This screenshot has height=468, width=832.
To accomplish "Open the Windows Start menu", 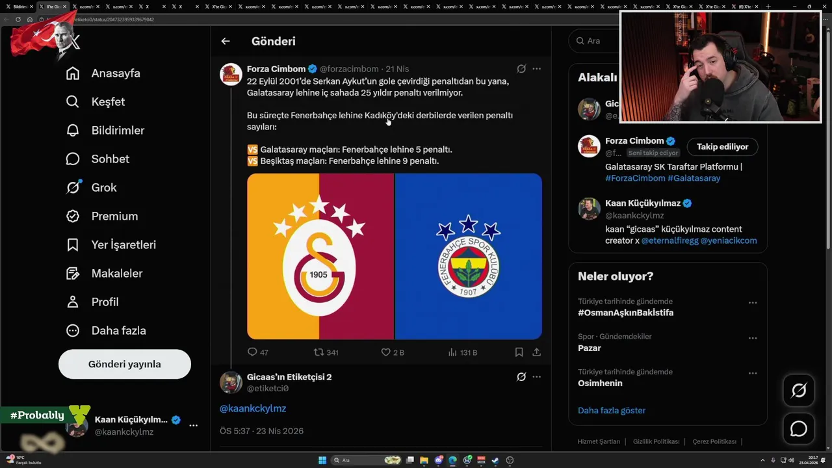I will tap(322, 460).
